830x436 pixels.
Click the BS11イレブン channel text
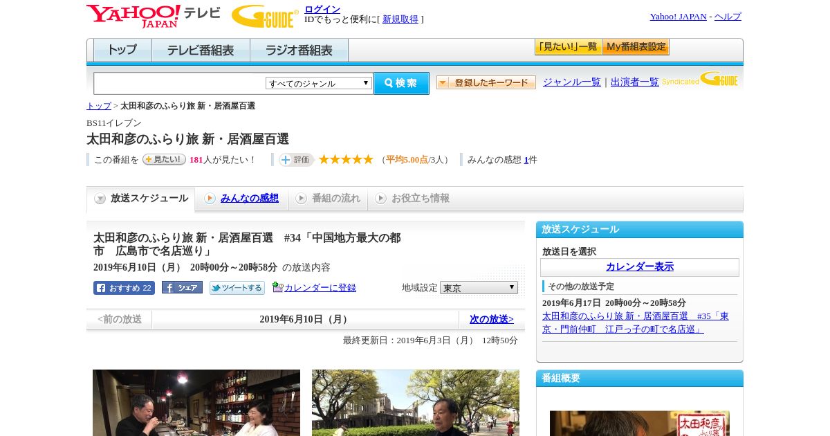click(114, 123)
